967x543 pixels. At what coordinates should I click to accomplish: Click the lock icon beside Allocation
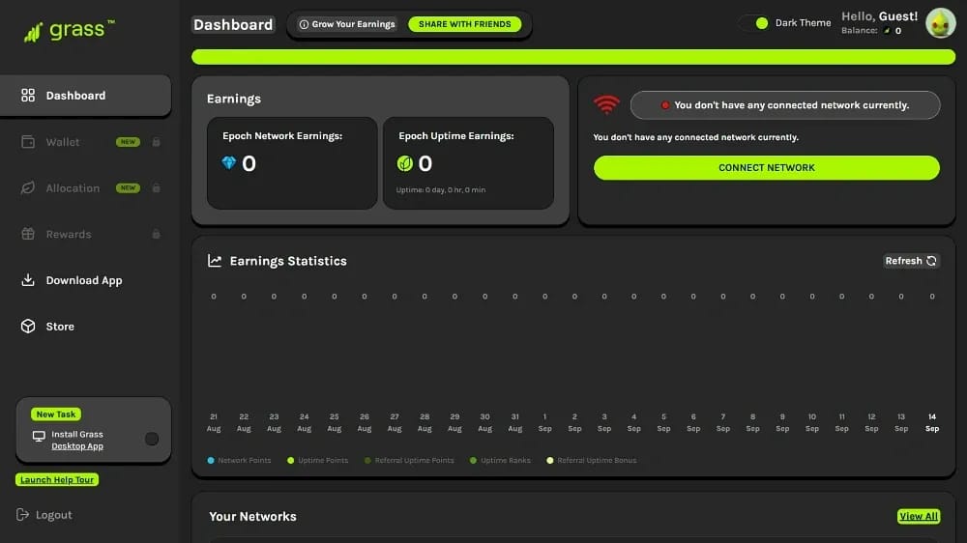(156, 188)
